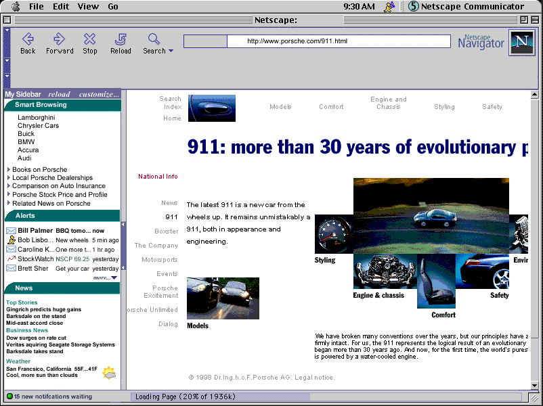Click the Forward arrow icon
The image size is (543, 406).
pos(59,39)
